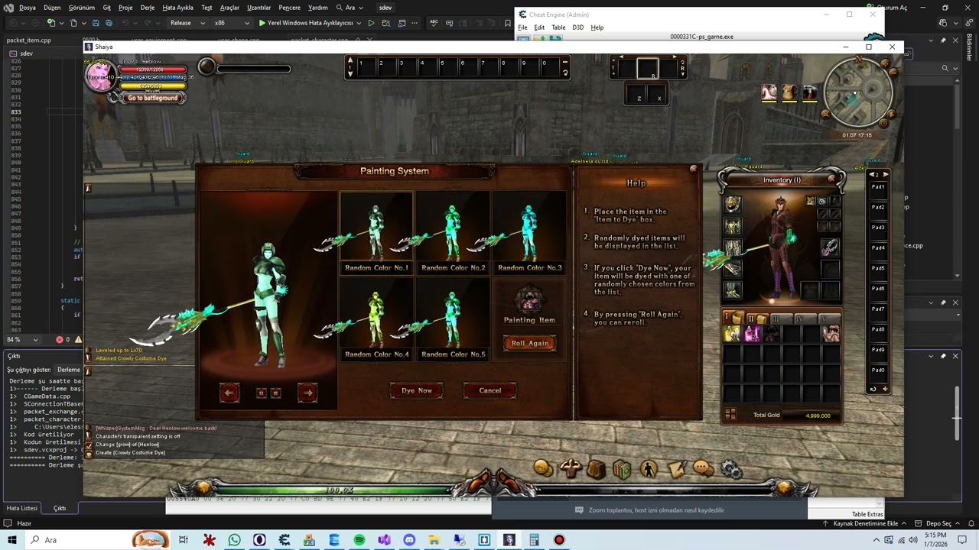This screenshot has height=550, width=979.
Task: Select Random Color No.5 preview
Action: click(453, 319)
